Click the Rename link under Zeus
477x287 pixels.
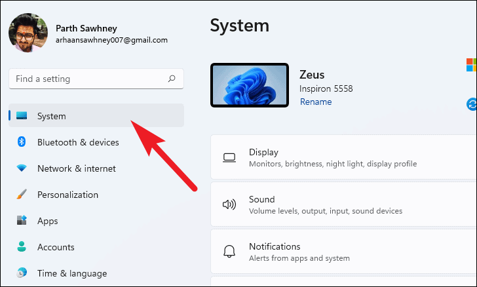coord(316,102)
